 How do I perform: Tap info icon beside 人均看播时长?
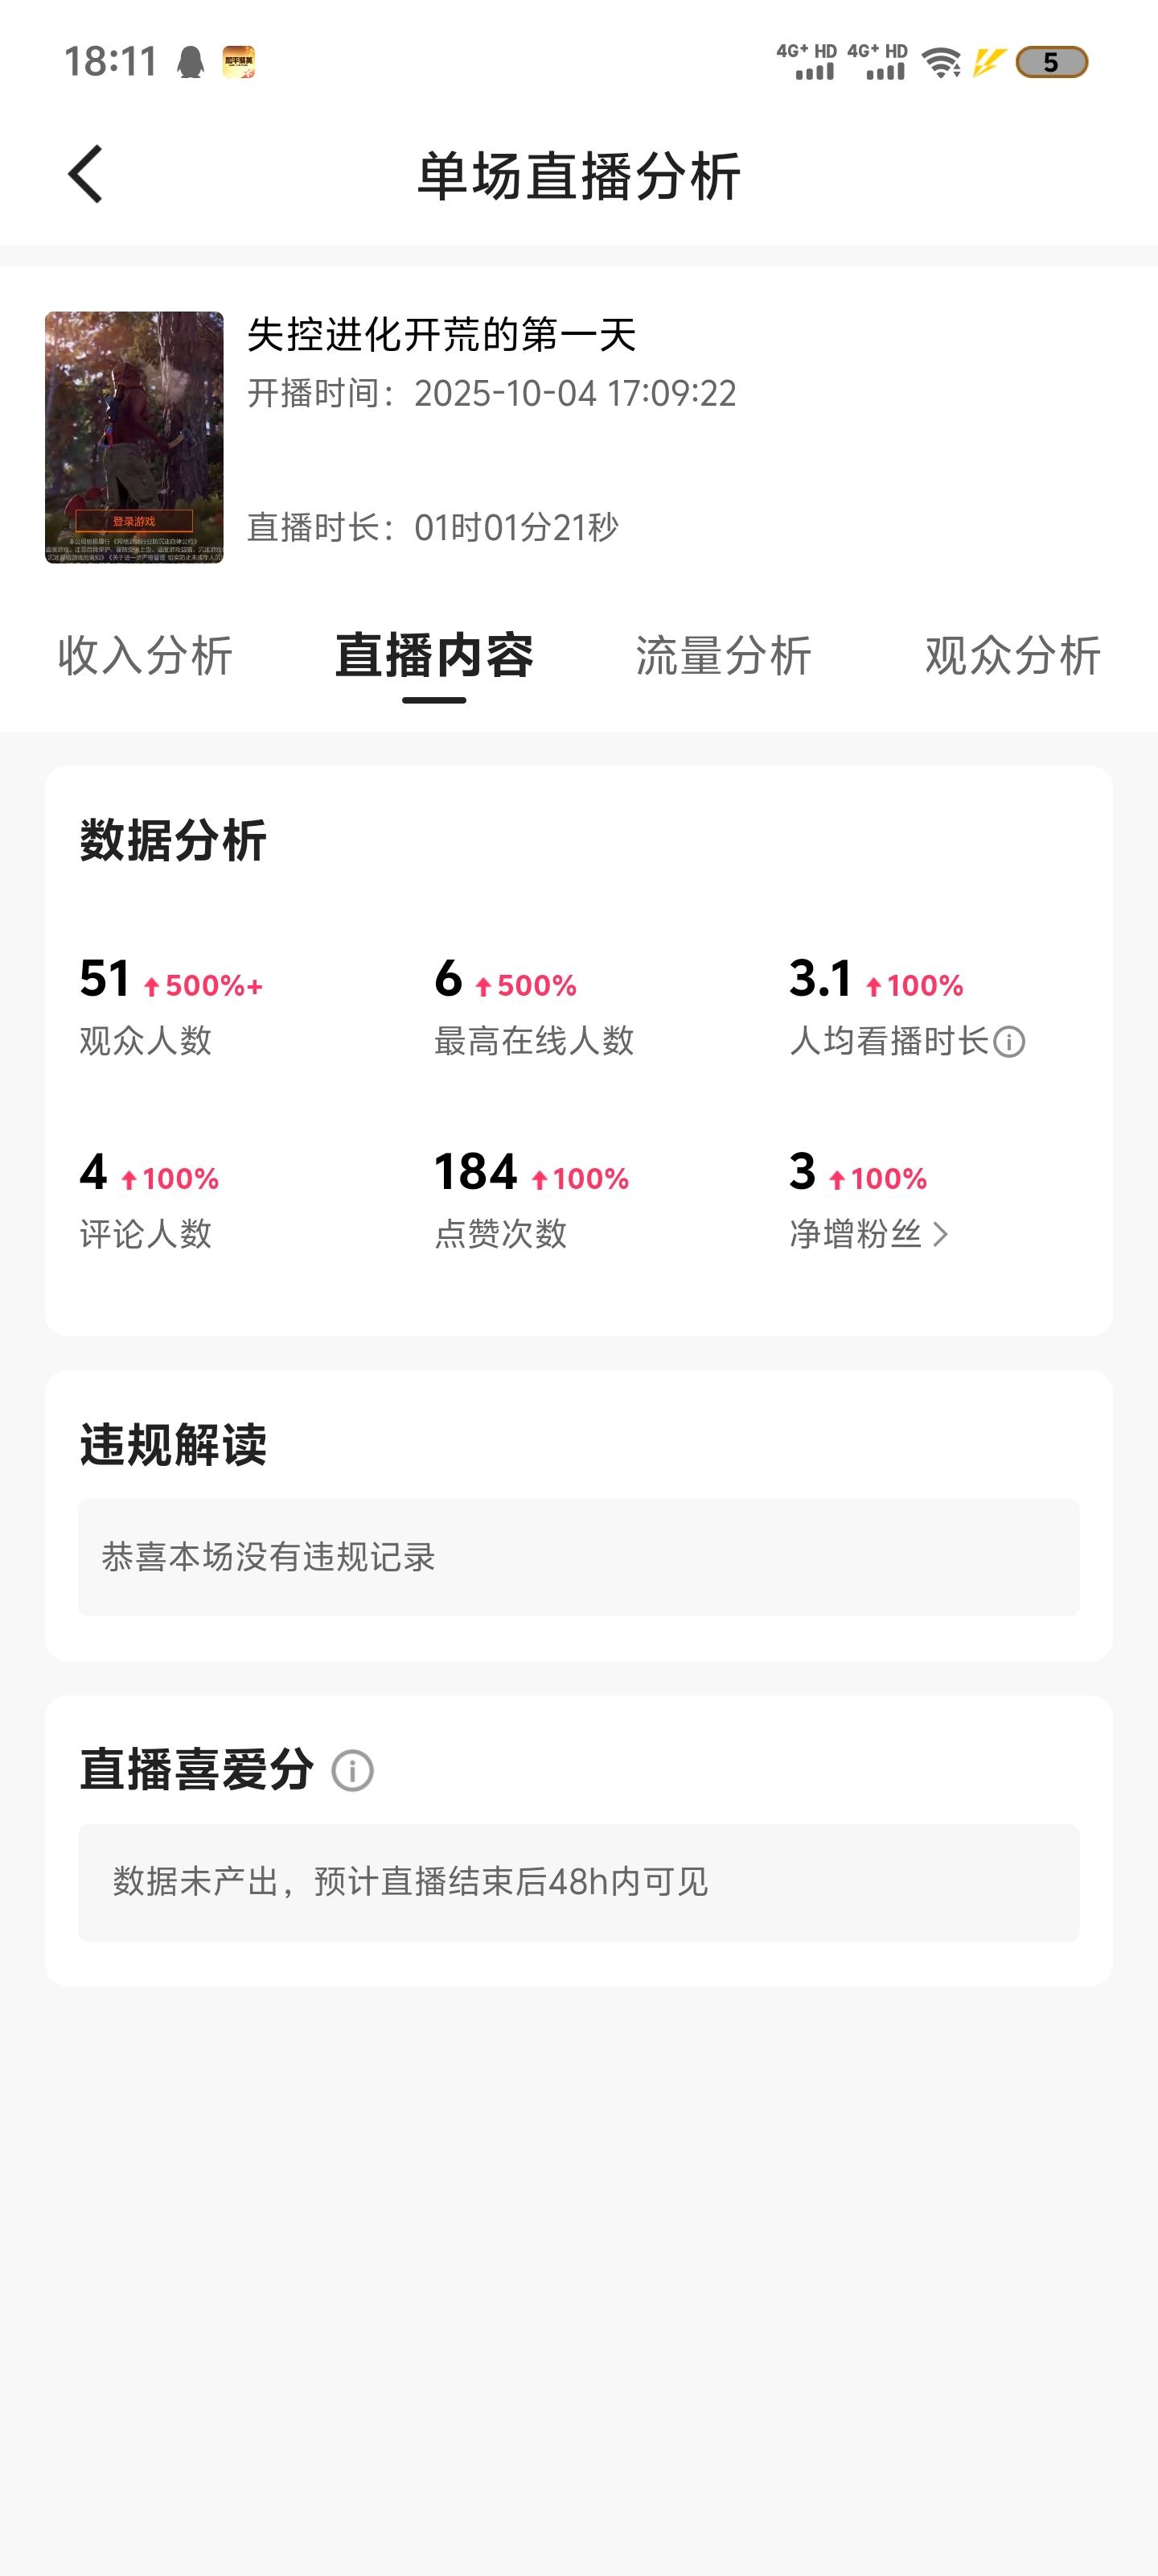(1009, 1042)
